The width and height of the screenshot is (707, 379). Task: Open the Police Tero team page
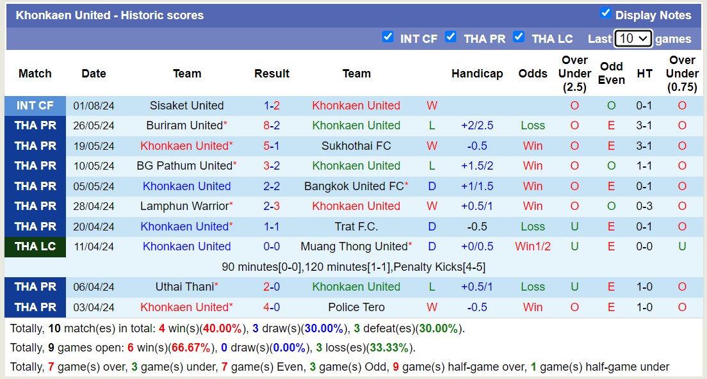click(x=356, y=307)
